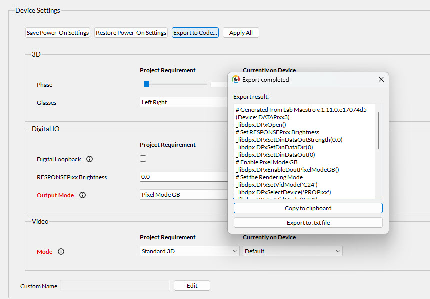Export result to .txt file
Image resolution: width=430 pixels, height=299 pixels.
[x=308, y=223]
